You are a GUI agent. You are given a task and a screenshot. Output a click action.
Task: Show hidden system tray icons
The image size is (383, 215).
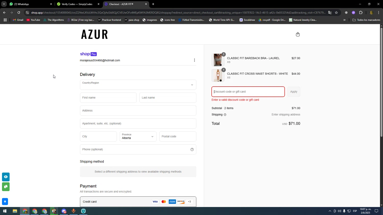coord(330,211)
